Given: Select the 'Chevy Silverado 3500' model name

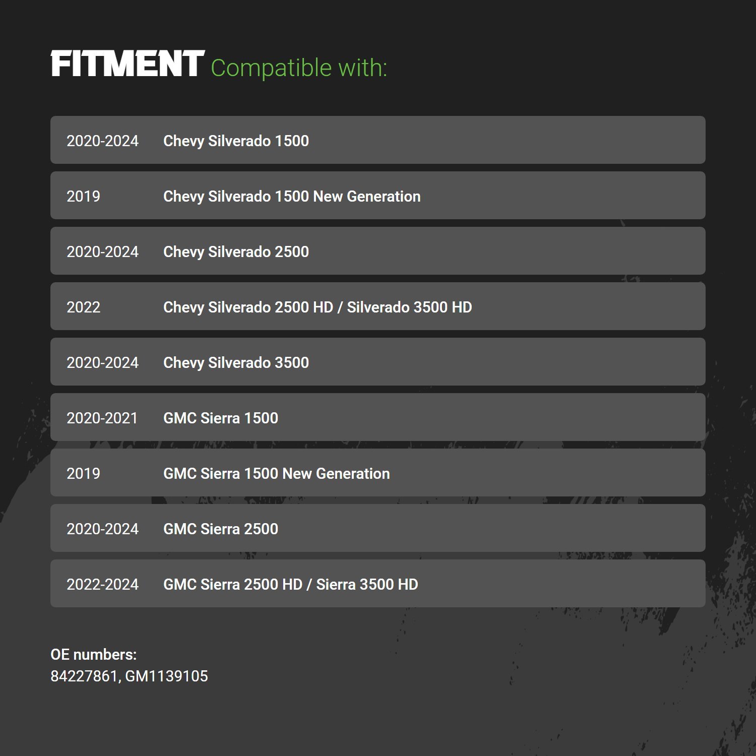Looking at the screenshot, I should point(236,362).
